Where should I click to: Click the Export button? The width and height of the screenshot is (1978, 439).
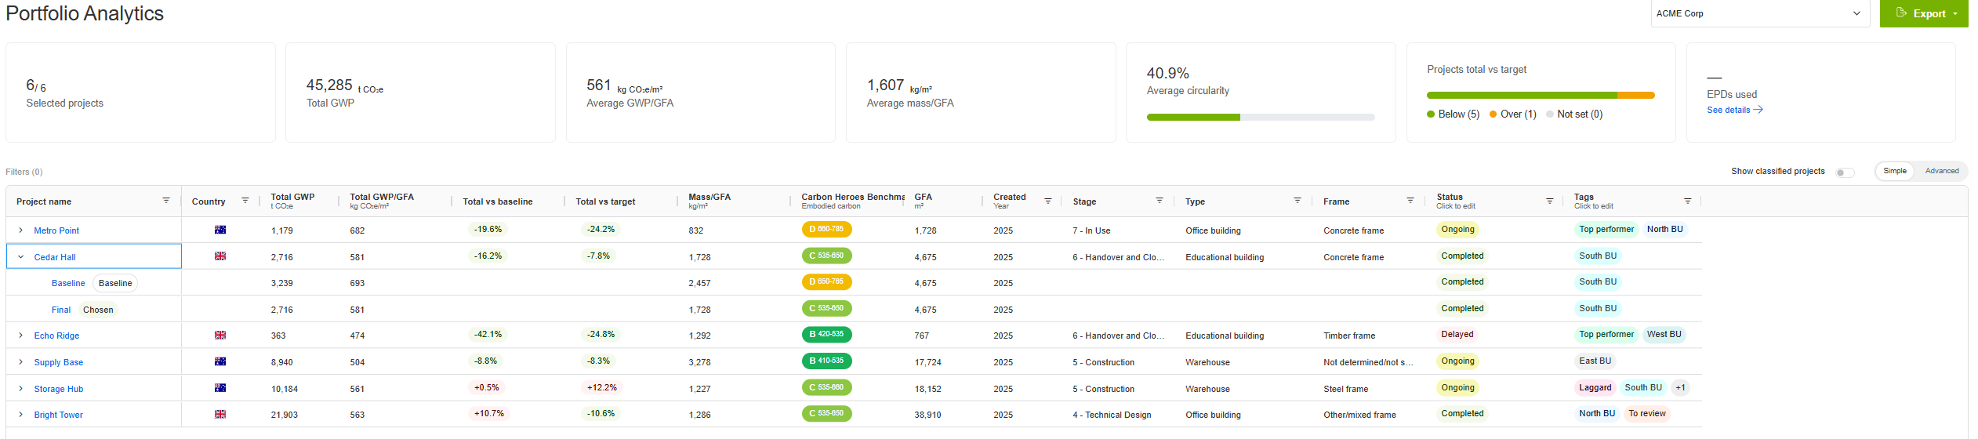[x=1923, y=13]
